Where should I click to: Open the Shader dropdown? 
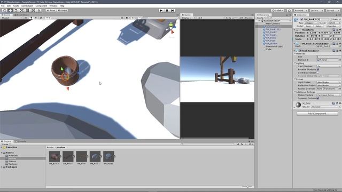[326, 107]
